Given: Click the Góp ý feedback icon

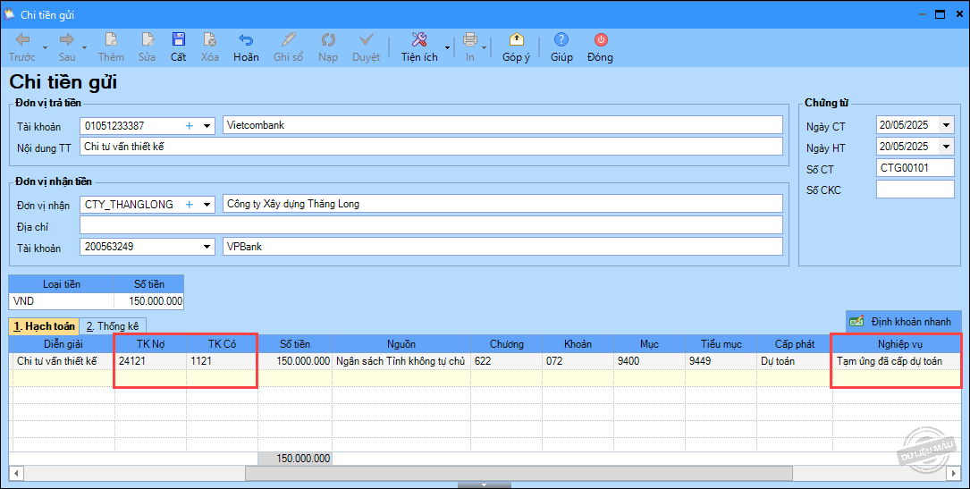Looking at the screenshot, I should (516, 40).
